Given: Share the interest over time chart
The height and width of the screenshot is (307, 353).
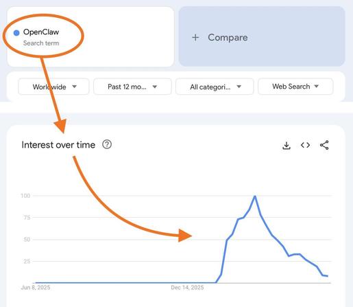Looking at the screenshot, I should 324,145.
